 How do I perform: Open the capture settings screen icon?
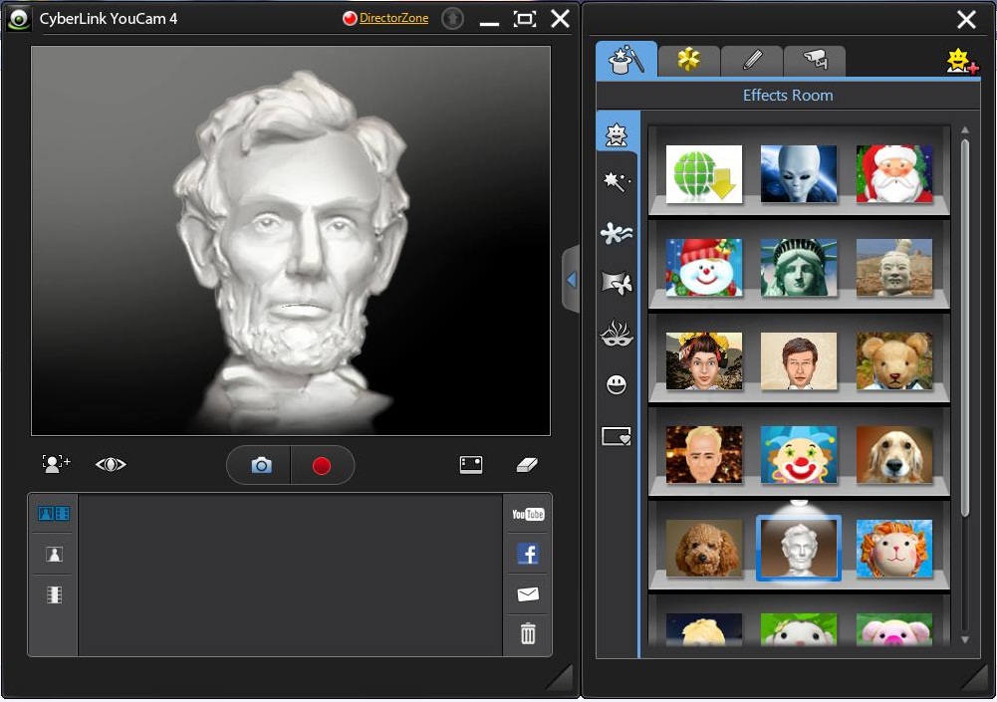pos(470,465)
